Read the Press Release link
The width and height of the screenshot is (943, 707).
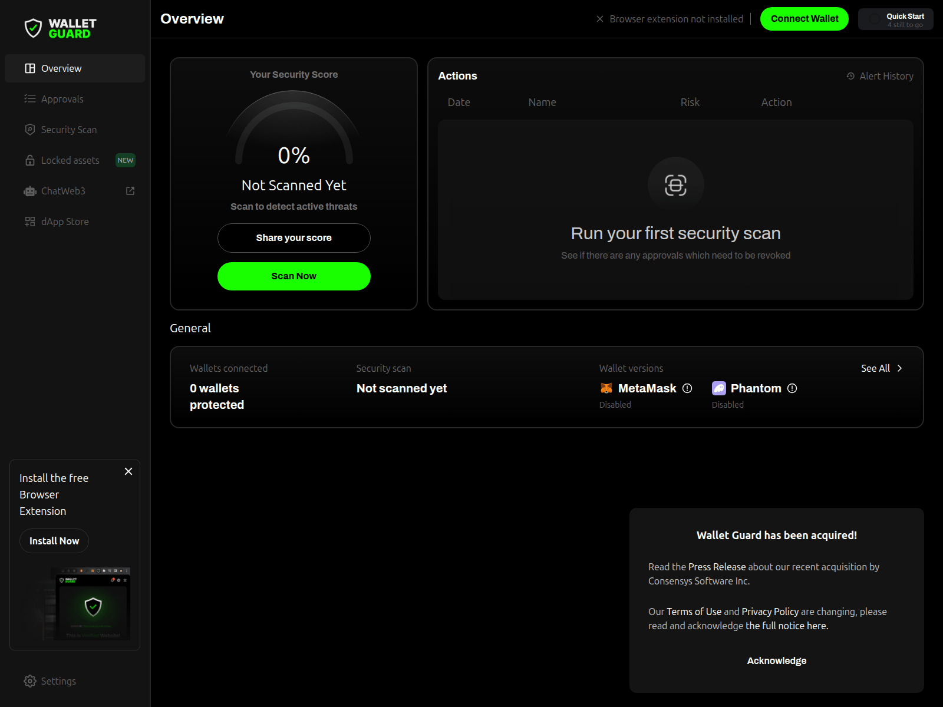[717, 567]
